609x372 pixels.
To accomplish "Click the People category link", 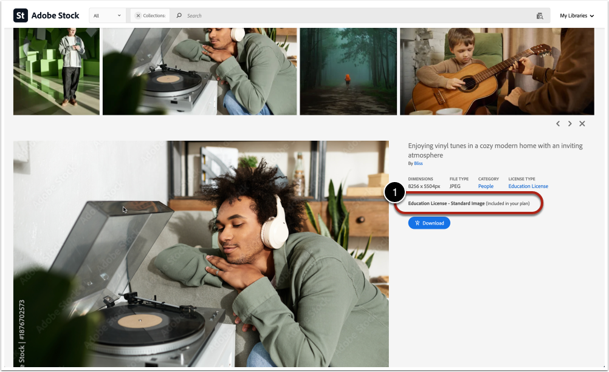I will (486, 186).
